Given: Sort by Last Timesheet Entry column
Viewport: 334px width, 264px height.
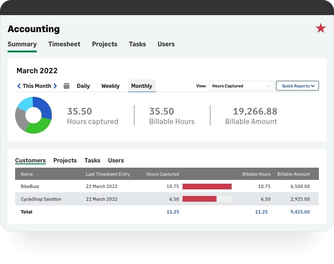Looking at the screenshot, I should click(108, 174).
